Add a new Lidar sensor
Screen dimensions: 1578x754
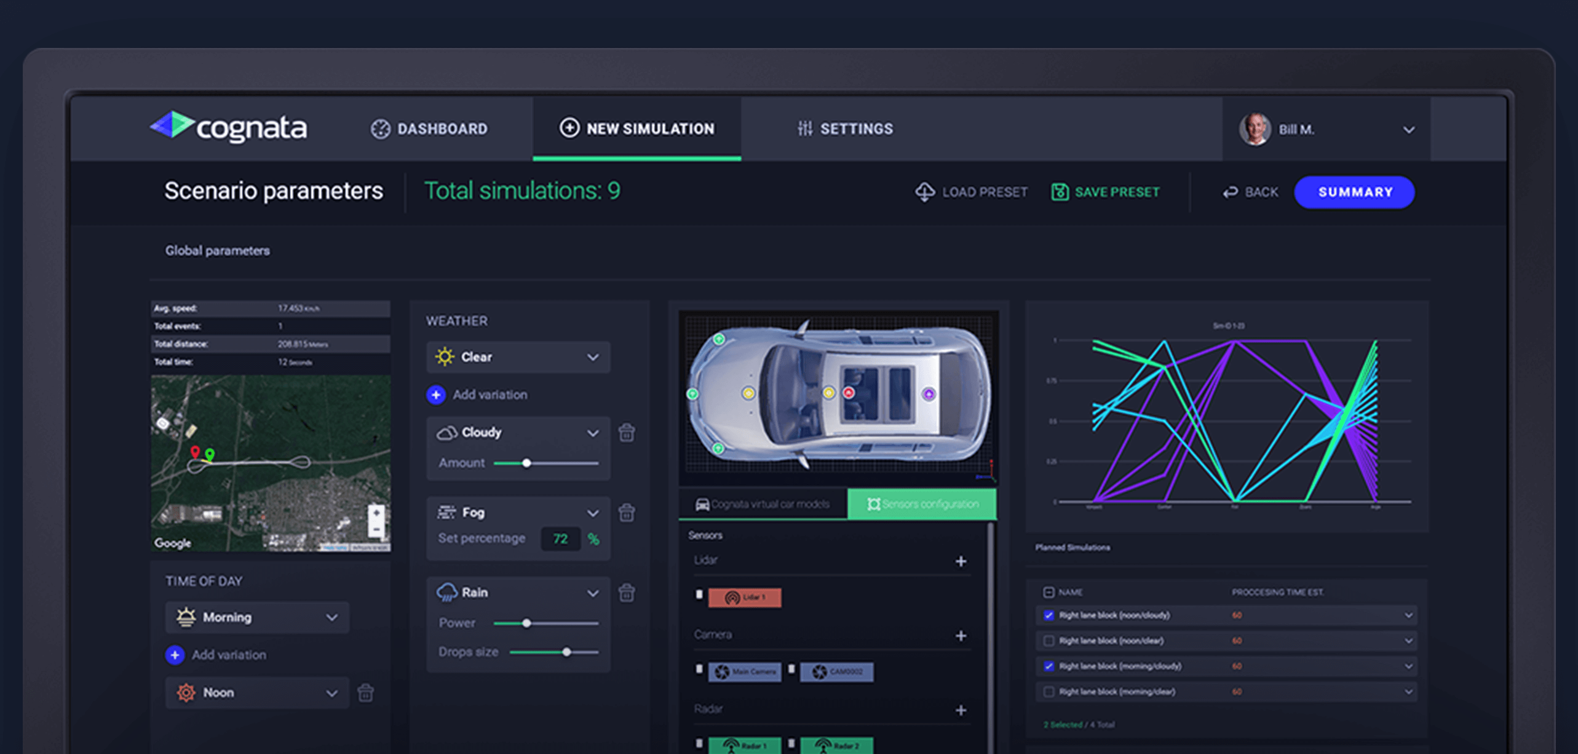point(961,561)
